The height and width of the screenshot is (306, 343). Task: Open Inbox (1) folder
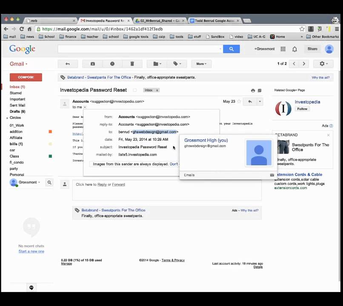(x=17, y=87)
